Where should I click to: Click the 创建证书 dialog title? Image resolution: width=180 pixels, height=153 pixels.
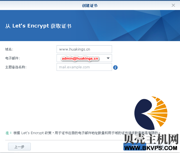coord(90,6)
